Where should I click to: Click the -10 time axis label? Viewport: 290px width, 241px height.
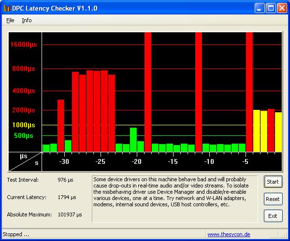[209, 161]
